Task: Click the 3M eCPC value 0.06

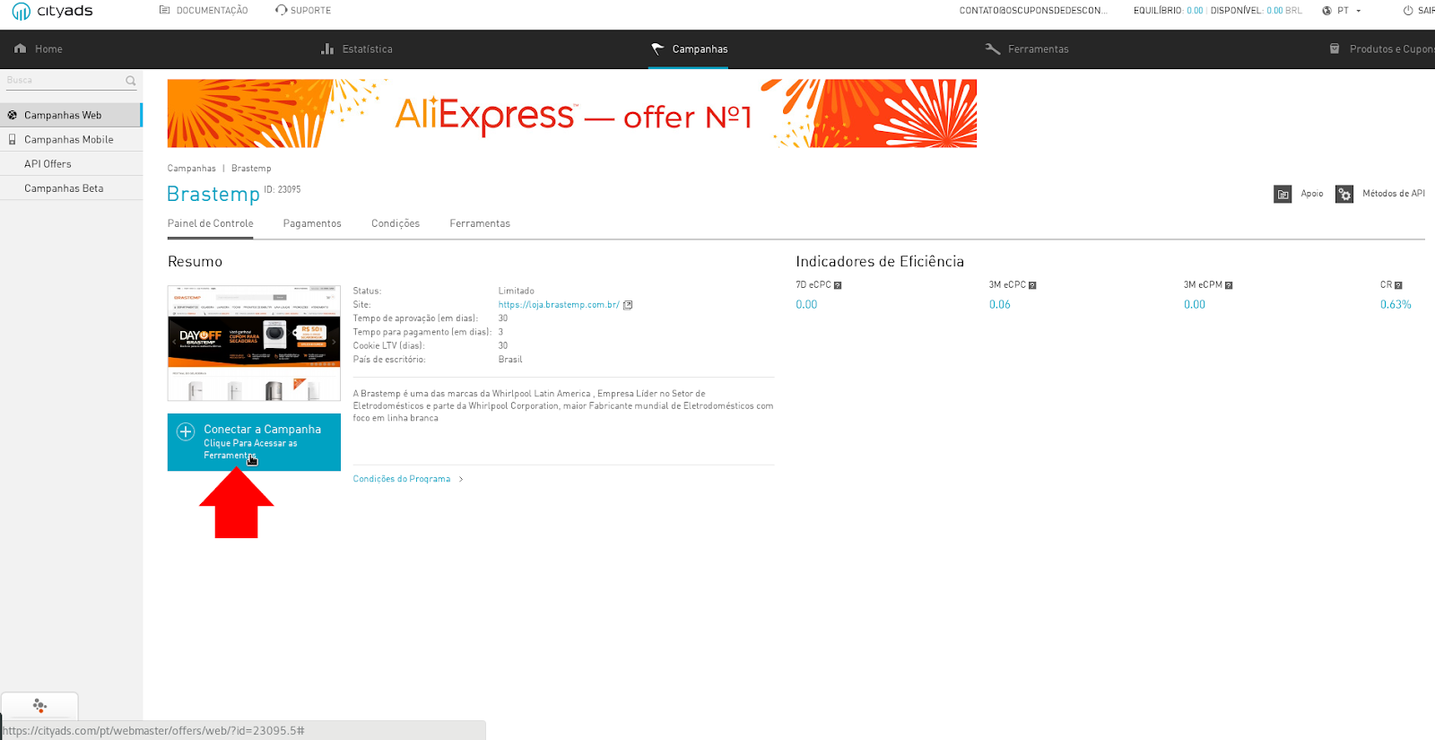Action: [1000, 305]
